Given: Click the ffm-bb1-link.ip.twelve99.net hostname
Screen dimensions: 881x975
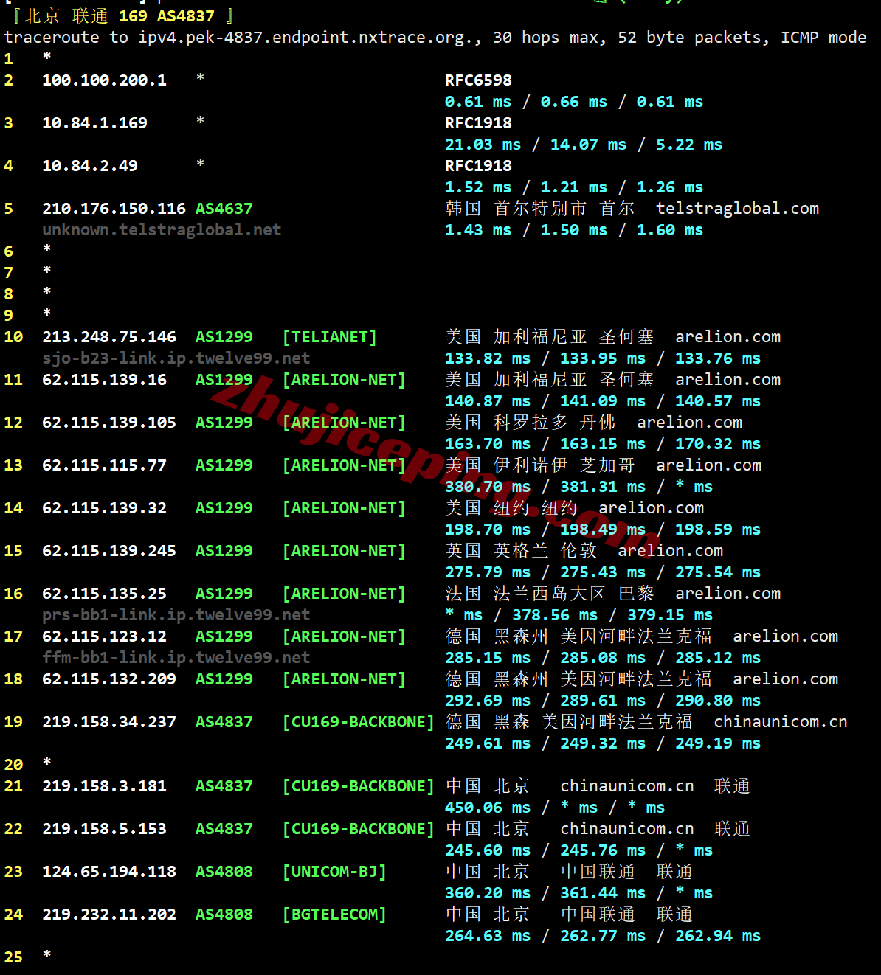Looking at the screenshot, I should pos(176,658).
